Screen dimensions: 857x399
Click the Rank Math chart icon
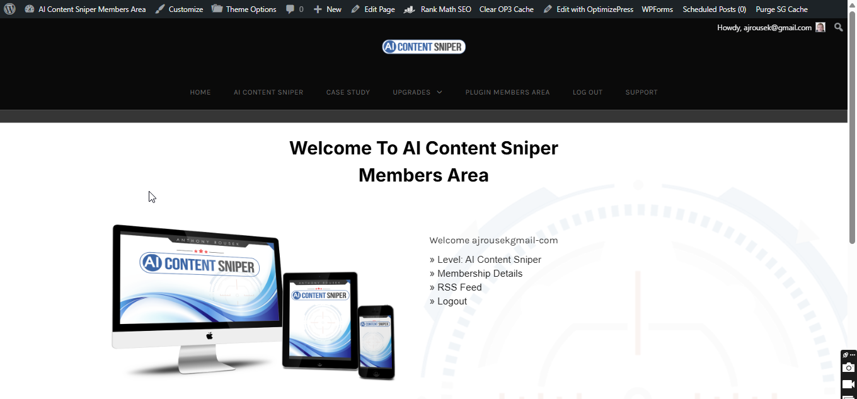(x=410, y=9)
